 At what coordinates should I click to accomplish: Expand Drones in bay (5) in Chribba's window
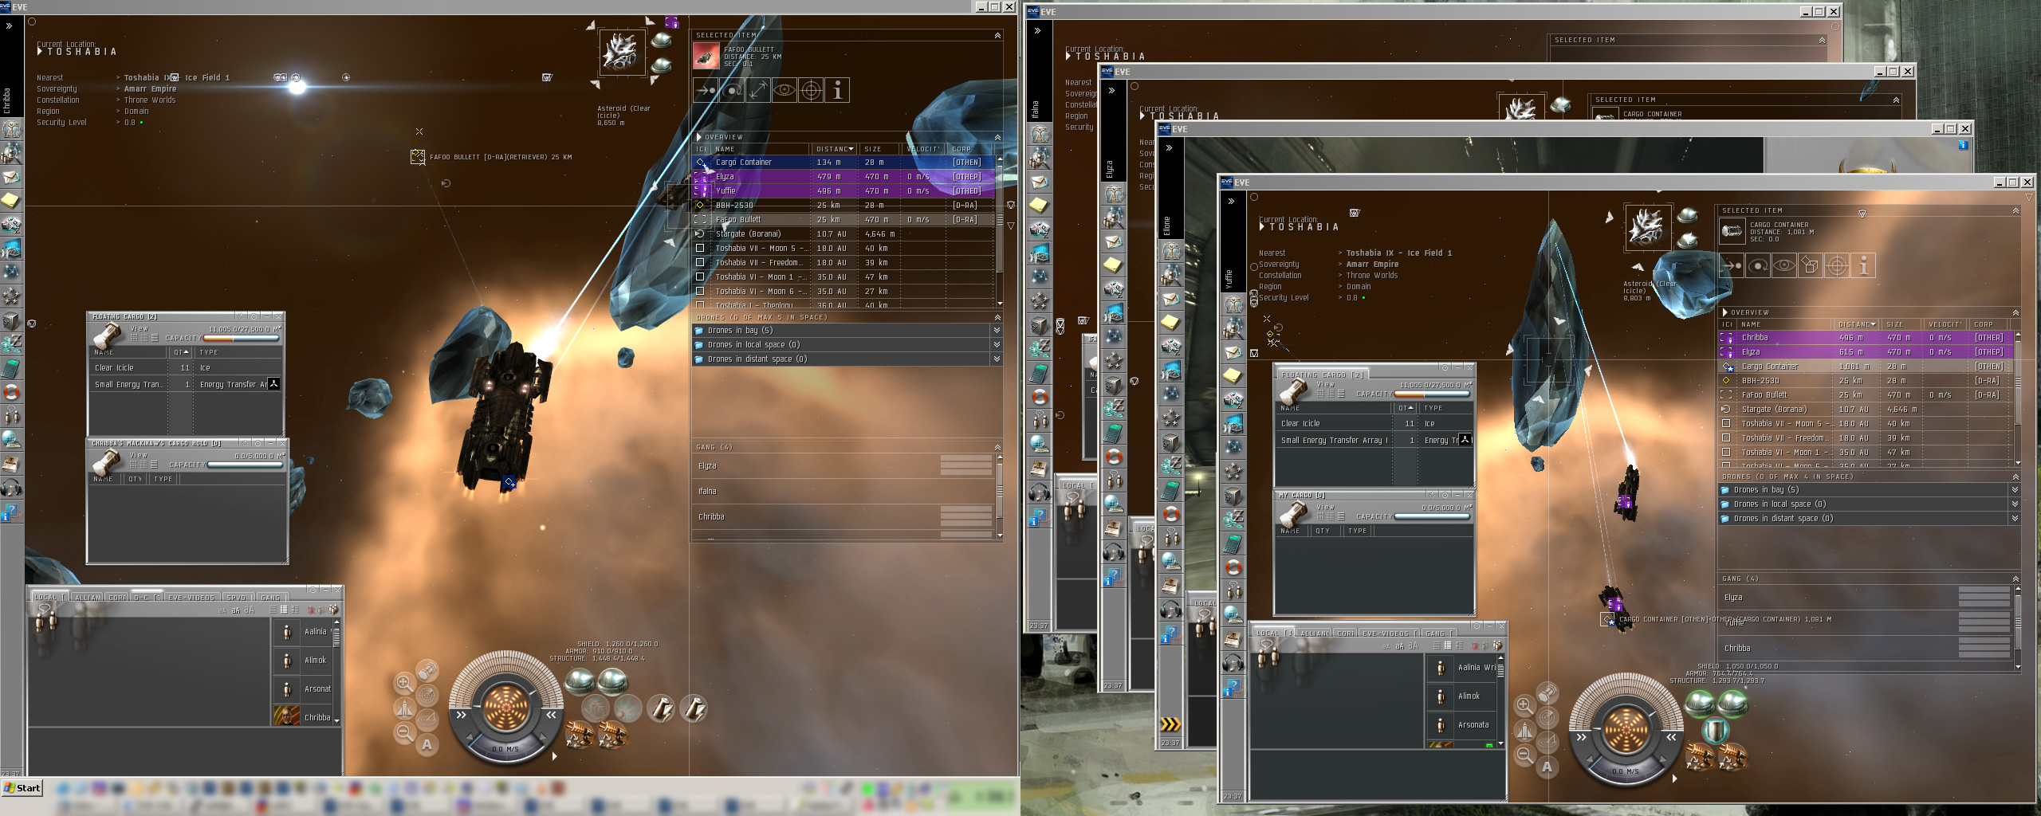(x=997, y=331)
